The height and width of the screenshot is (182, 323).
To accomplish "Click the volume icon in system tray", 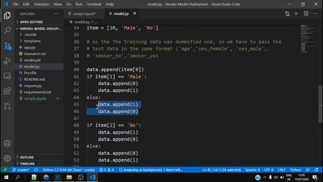I will coord(276,177).
